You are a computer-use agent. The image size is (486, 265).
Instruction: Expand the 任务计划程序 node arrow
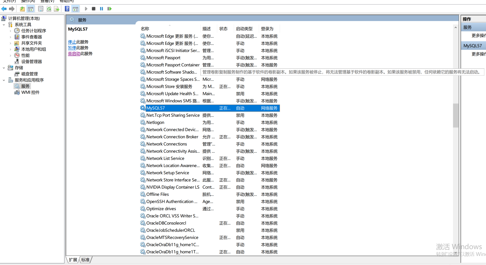[x=10, y=31]
